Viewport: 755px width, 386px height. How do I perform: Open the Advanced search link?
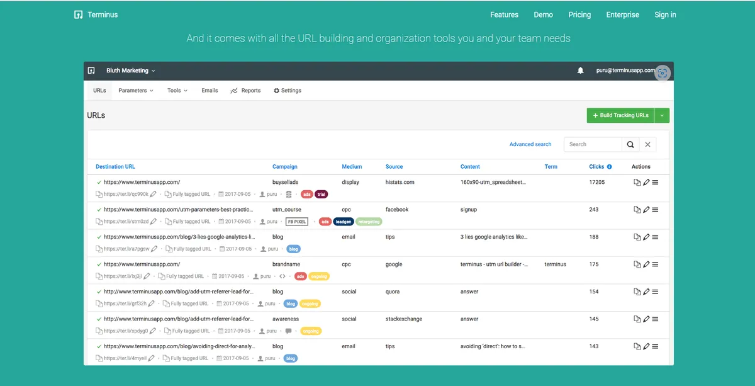click(530, 144)
